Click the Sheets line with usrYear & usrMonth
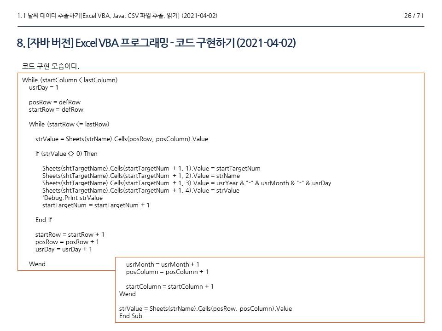 pyautogui.click(x=186, y=183)
